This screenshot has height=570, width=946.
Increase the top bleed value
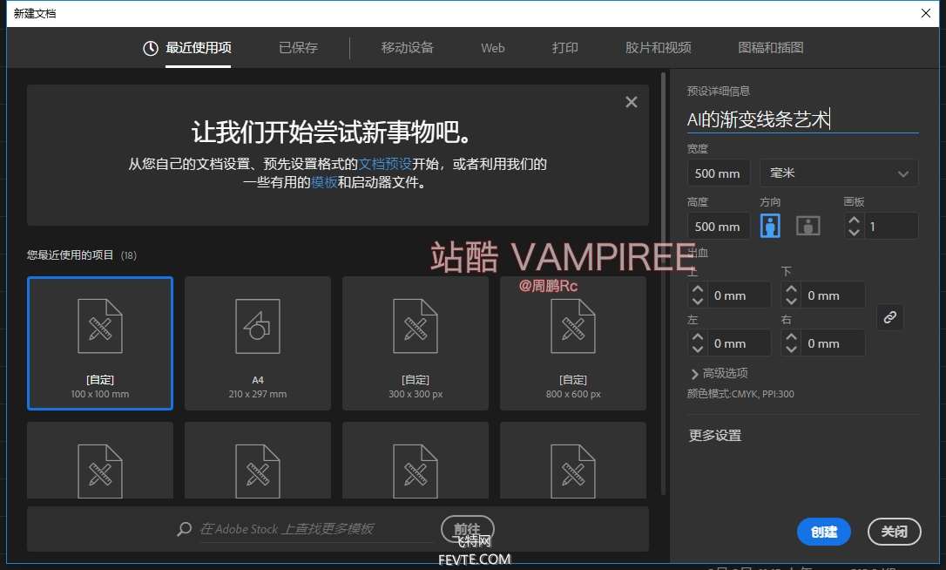[x=698, y=289]
